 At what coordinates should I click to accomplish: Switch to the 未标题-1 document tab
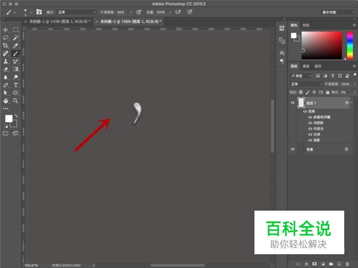[59, 22]
